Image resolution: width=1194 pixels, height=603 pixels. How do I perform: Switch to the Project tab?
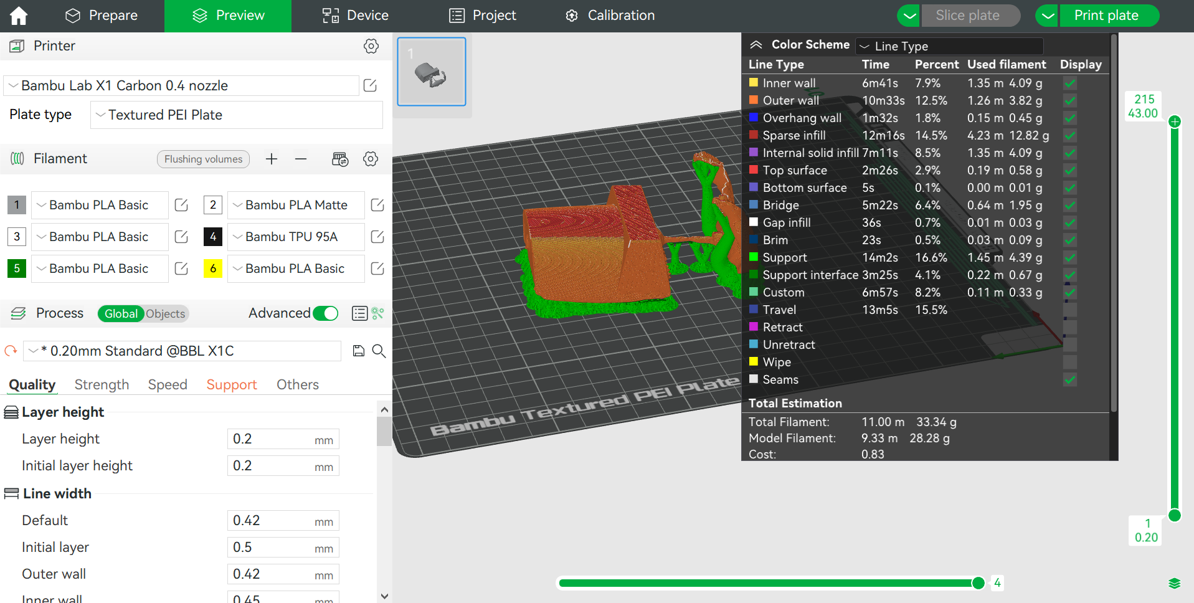click(483, 16)
